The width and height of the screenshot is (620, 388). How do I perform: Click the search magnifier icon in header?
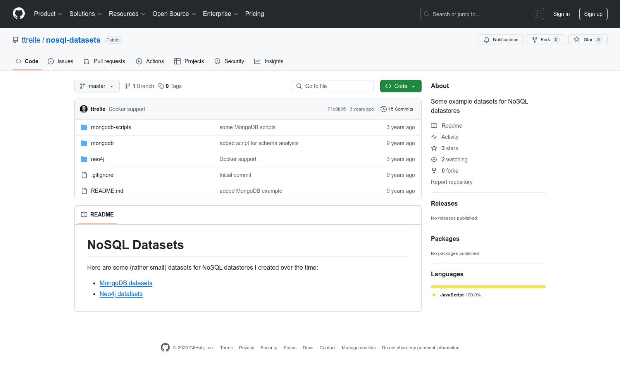[427, 14]
